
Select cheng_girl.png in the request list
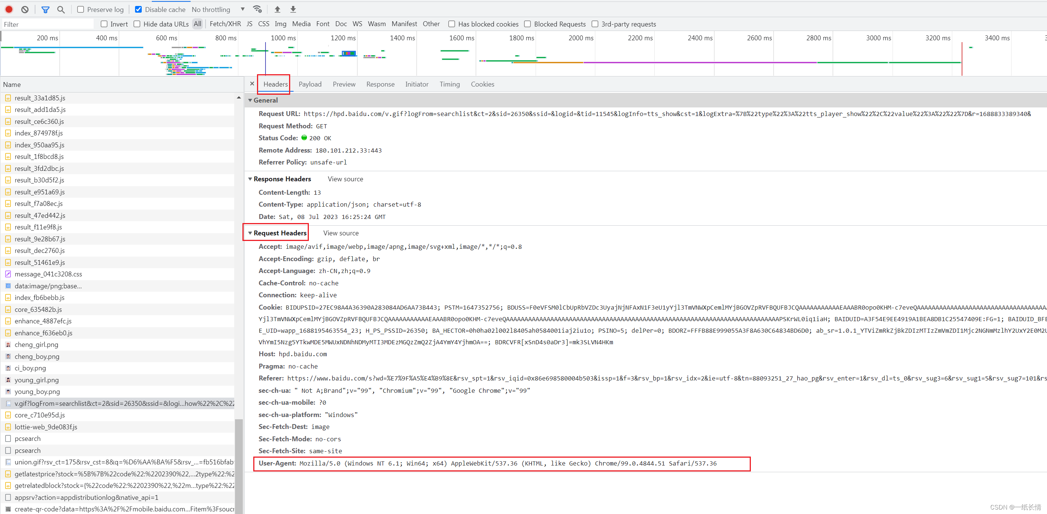(37, 345)
